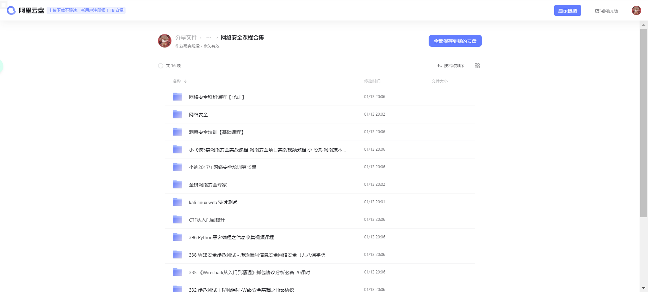Click the scrollbar up arrow

click(x=644, y=25)
